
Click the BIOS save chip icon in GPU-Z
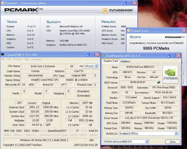pos(159,82)
